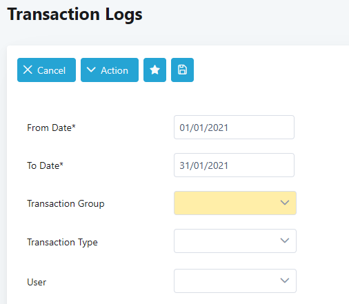Click the To Date* label

(45, 165)
